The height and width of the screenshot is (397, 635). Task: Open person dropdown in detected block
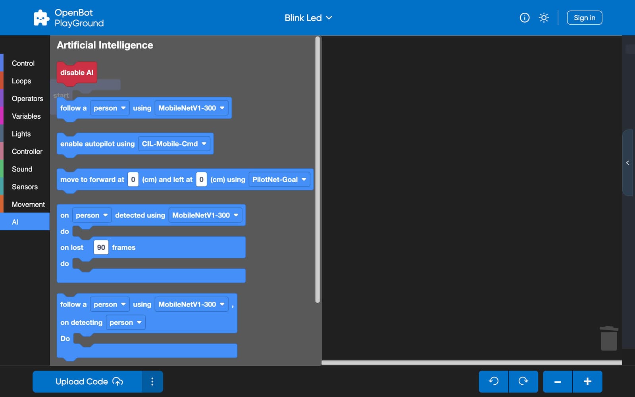tap(92, 215)
